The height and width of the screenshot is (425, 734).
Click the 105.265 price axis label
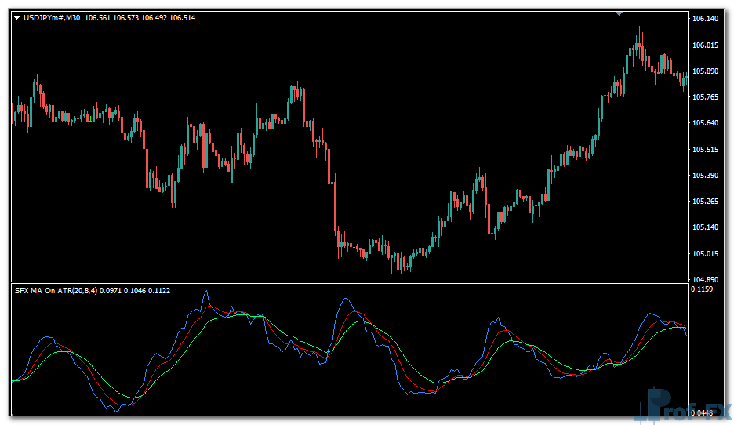[x=707, y=202]
